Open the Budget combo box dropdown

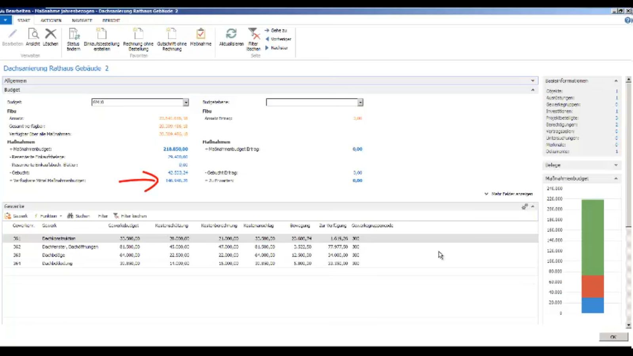pyautogui.click(x=186, y=102)
